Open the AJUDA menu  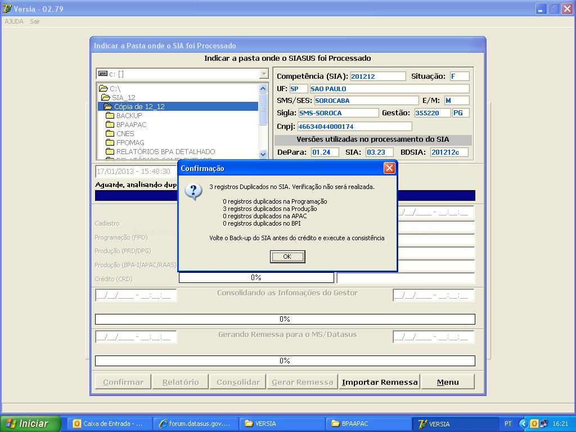coord(14,21)
